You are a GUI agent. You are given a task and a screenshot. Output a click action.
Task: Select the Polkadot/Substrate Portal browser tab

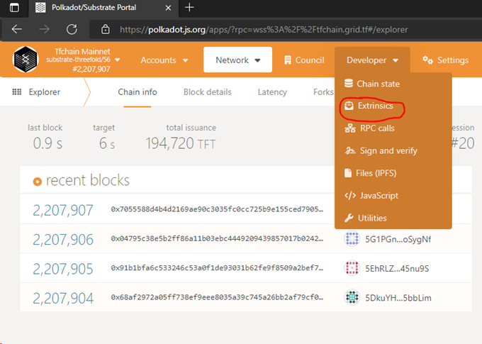pyautogui.click(x=103, y=8)
